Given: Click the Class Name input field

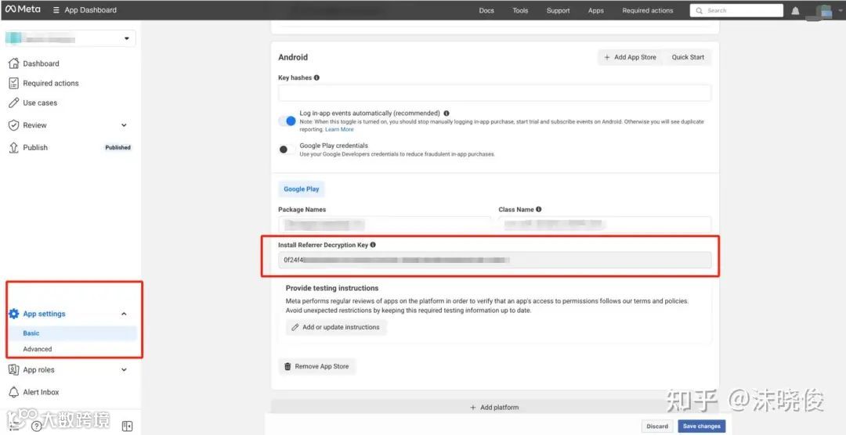Looking at the screenshot, I should (x=604, y=225).
